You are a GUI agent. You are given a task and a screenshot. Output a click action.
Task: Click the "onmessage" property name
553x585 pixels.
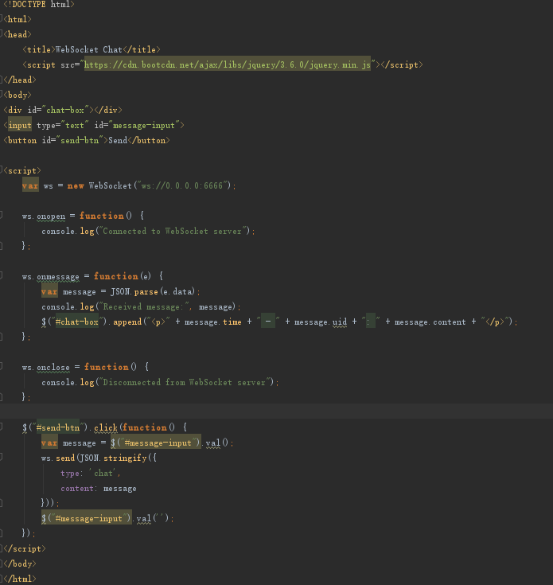58,276
